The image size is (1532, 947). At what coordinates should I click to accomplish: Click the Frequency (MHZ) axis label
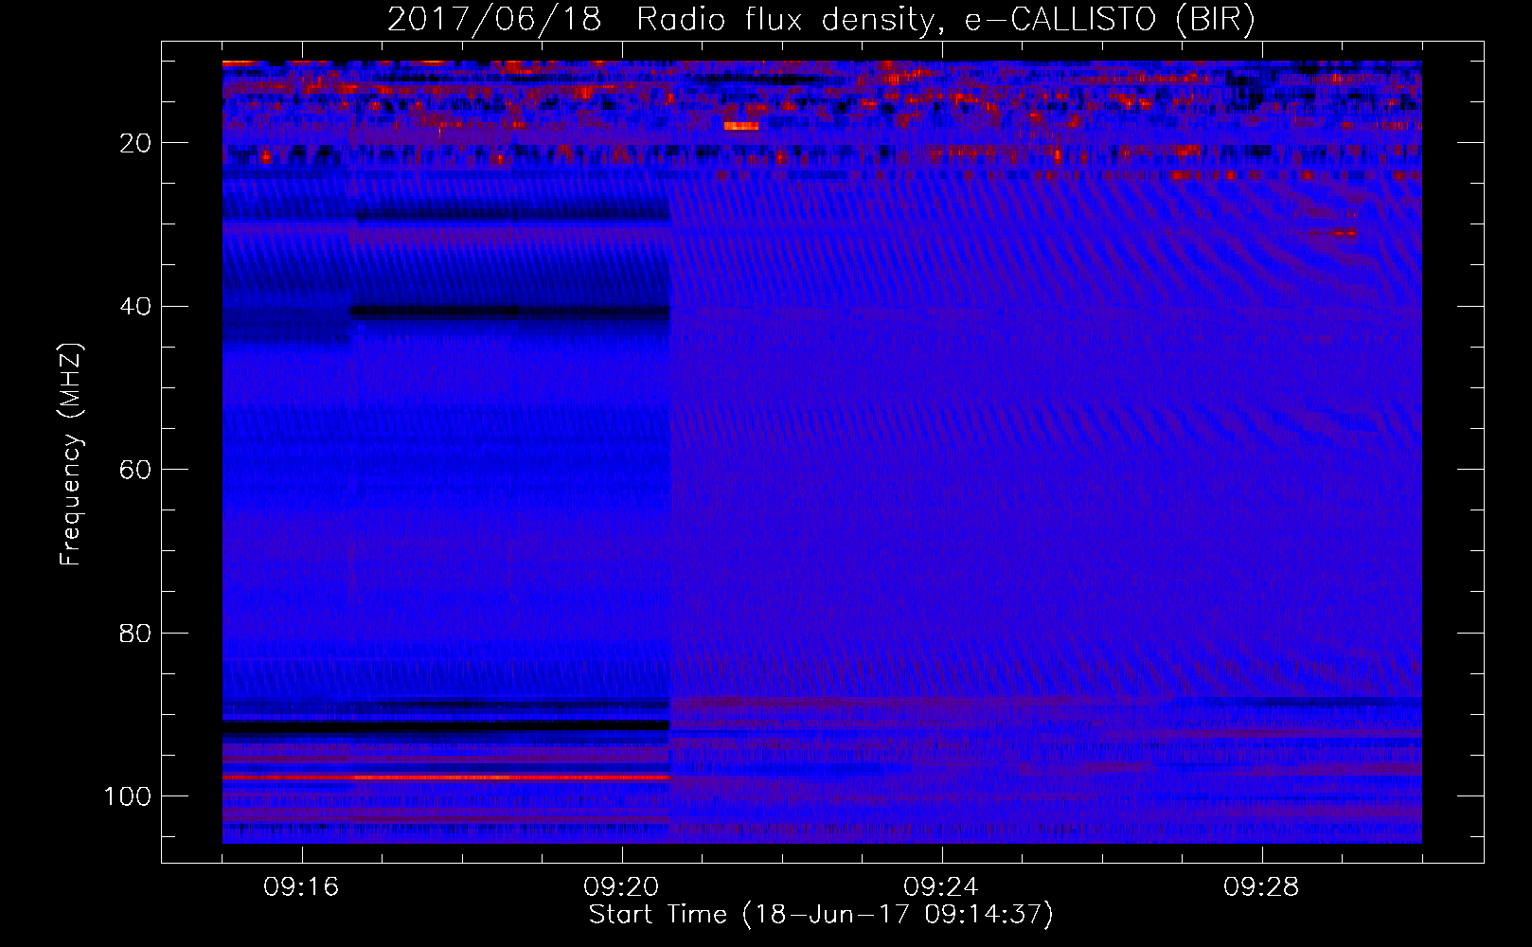[x=71, y=455]
